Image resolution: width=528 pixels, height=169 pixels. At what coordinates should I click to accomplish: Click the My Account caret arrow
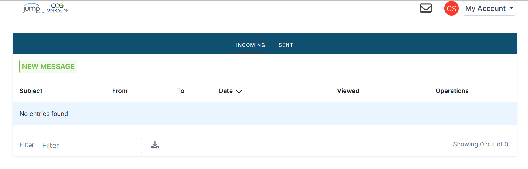pyautogui.click(x=511, y=8)
